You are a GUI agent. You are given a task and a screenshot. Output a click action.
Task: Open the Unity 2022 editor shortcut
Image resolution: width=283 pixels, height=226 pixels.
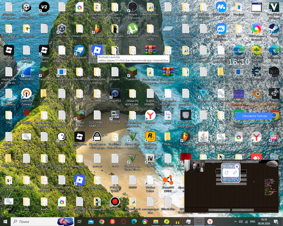coord(27,7)
